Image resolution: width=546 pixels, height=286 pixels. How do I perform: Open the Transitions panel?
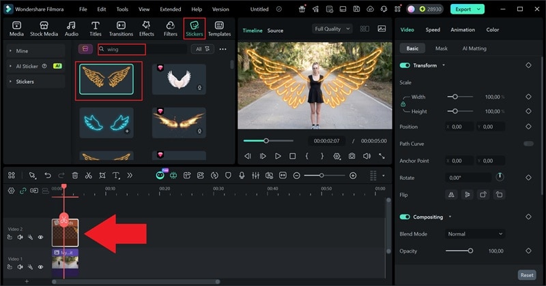click(x=121, y=29)
